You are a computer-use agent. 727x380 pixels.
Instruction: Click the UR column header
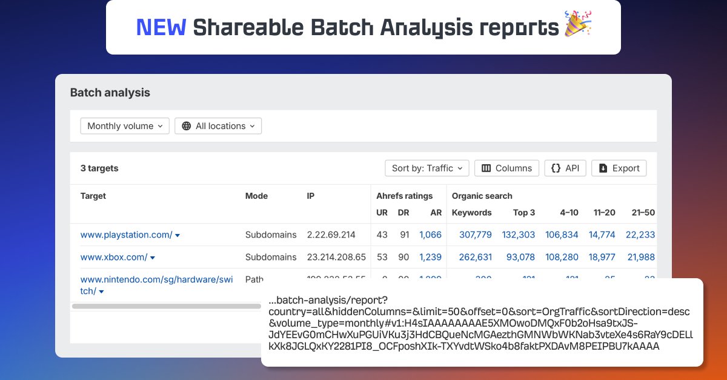pos(382,213)
